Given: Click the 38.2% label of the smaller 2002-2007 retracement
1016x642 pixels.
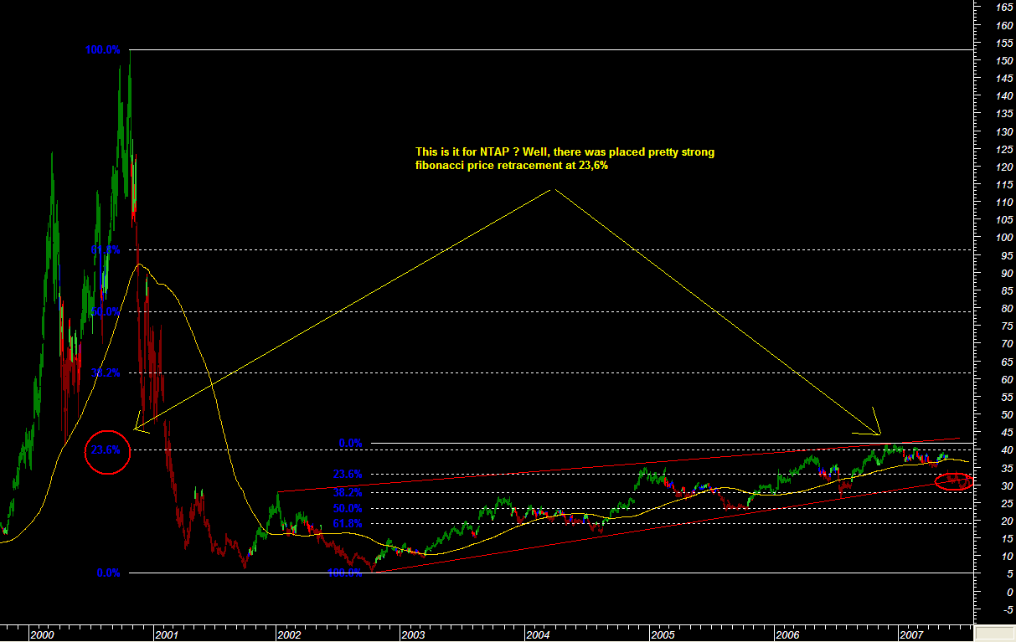Looking at the screenshot, I should [x=347, y=492].
